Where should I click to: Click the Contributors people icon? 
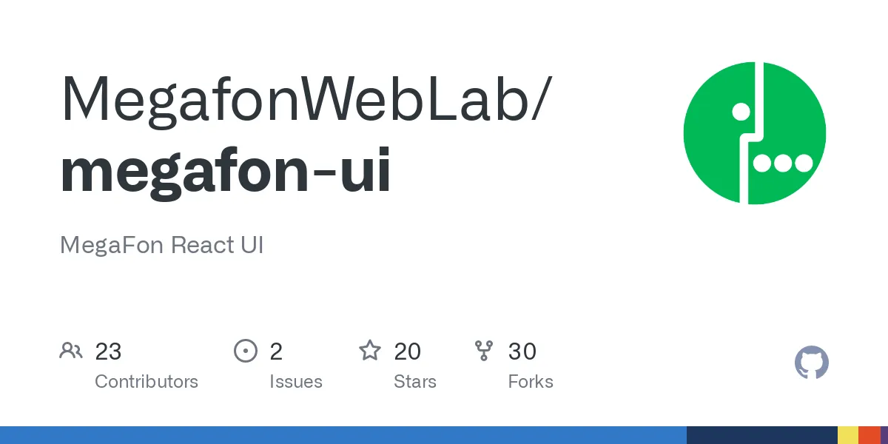pyautogui.click(x=71, y=351)
